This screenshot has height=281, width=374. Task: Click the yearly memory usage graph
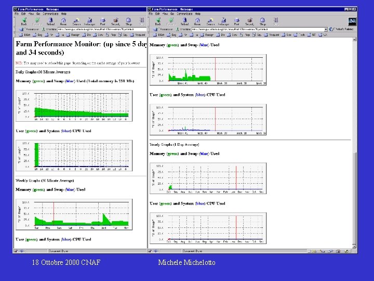[208, 178]
